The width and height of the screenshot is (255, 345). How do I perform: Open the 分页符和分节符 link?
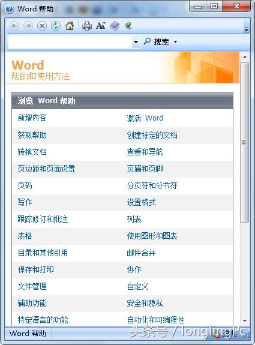click(152, 185)
